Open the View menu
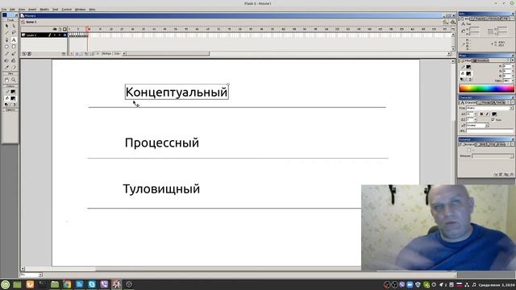Screen dimensions: 516x290 pos(22,9)
